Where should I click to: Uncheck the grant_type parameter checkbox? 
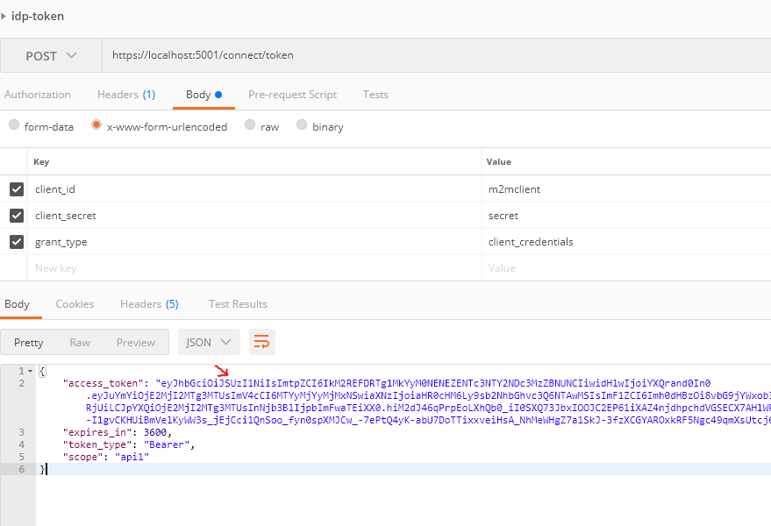click(x=16, y=242)
